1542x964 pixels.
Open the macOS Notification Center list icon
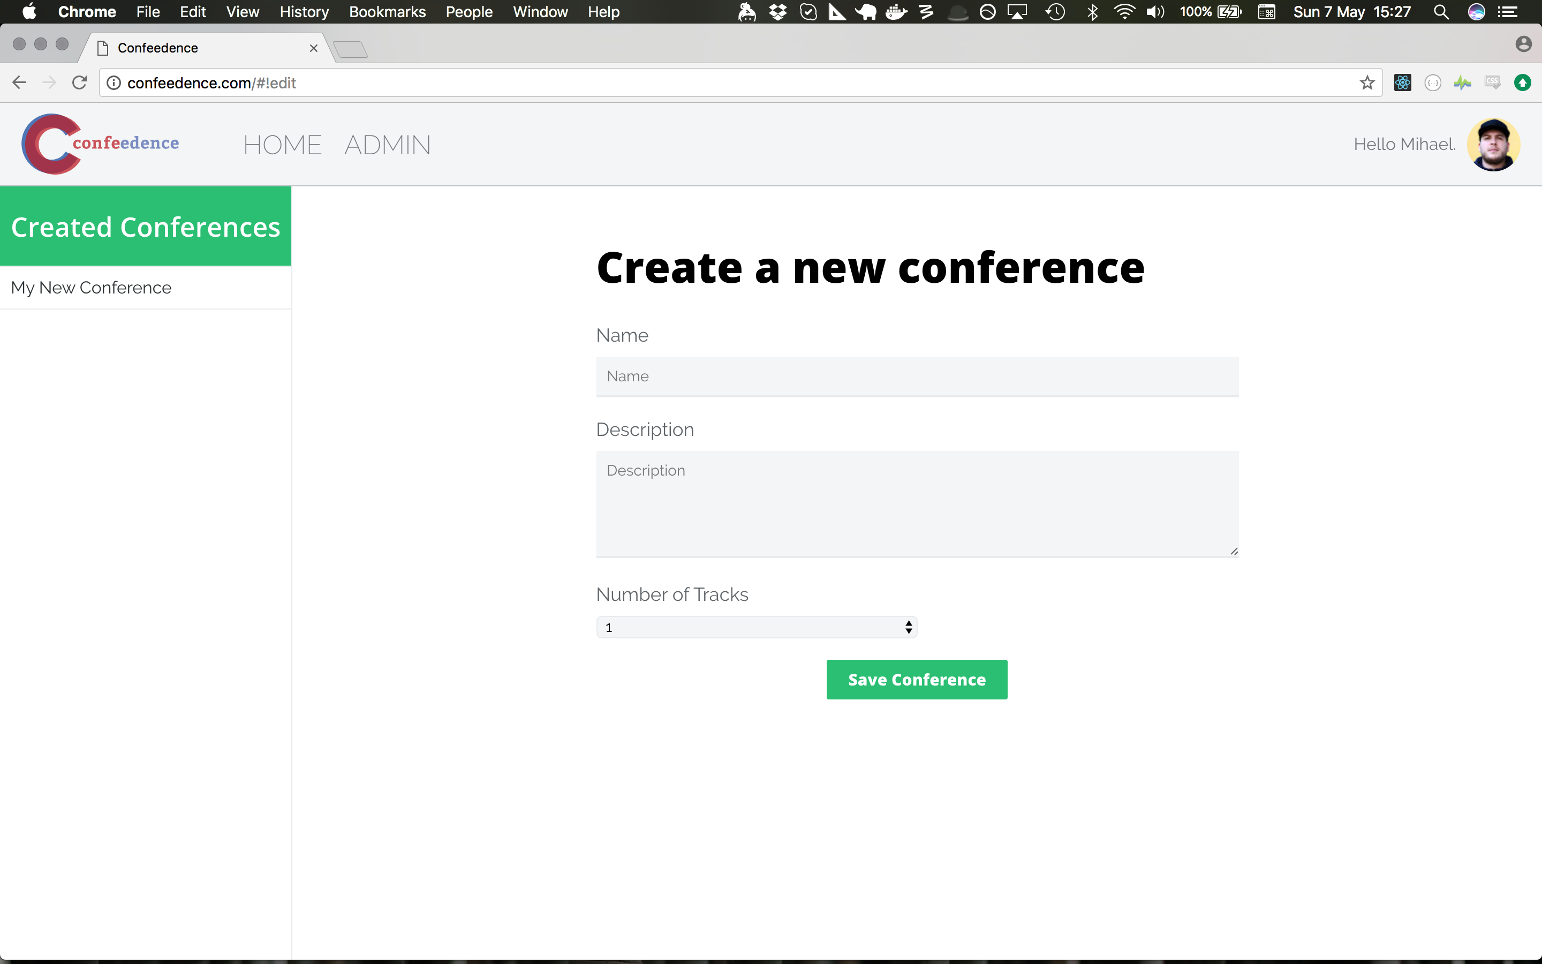click(1508, 12)
